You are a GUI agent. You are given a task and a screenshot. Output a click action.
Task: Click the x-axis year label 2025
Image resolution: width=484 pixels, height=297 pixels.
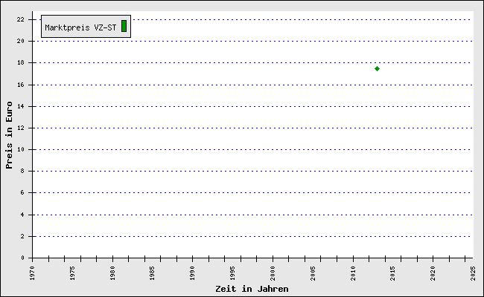(473, 273)
